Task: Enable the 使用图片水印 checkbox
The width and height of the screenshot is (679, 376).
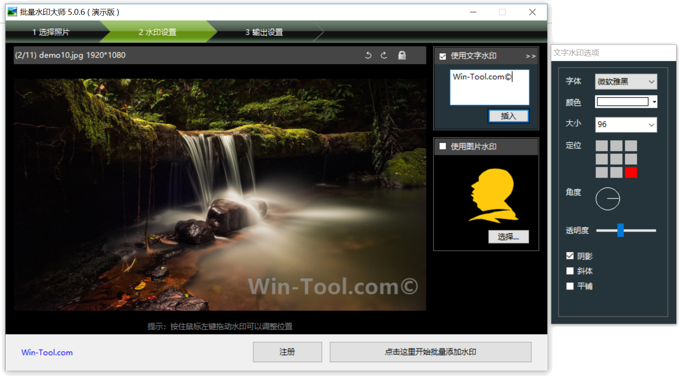Action: point(443,147)
